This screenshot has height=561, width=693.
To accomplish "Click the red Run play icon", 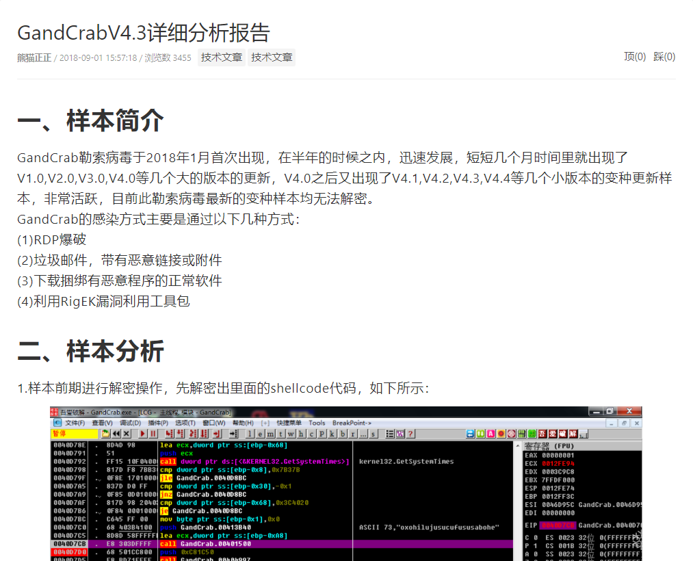I will tap(143, 434).
